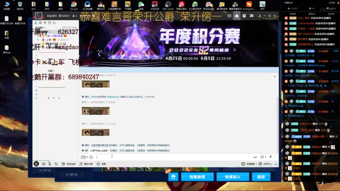
Task: Open This PC desktop icon
Action: (6, 6)
